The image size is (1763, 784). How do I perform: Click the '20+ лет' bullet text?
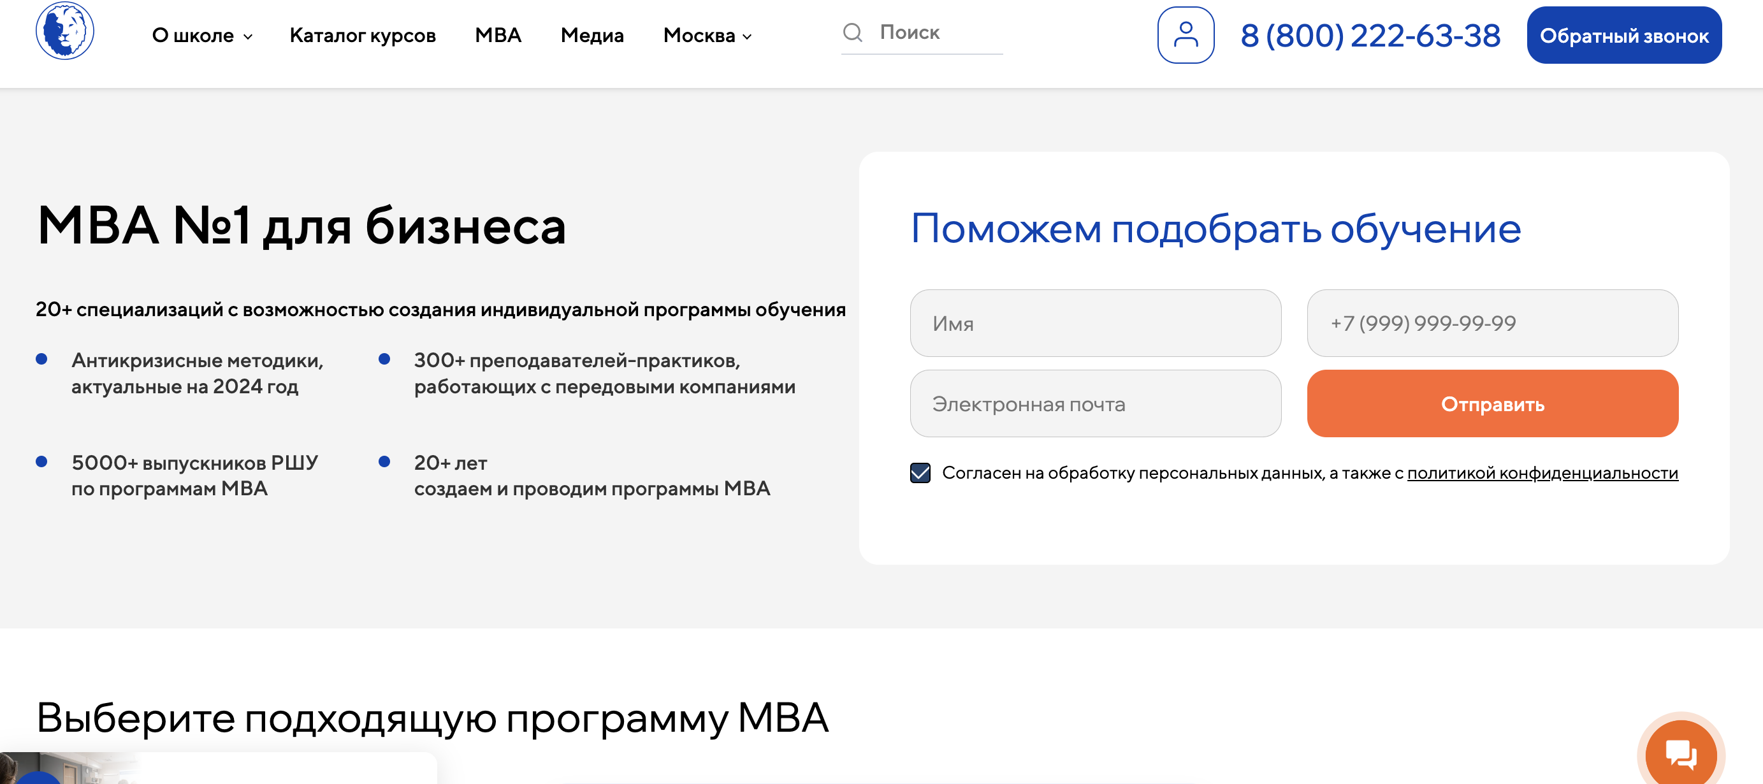click(451, 463)
